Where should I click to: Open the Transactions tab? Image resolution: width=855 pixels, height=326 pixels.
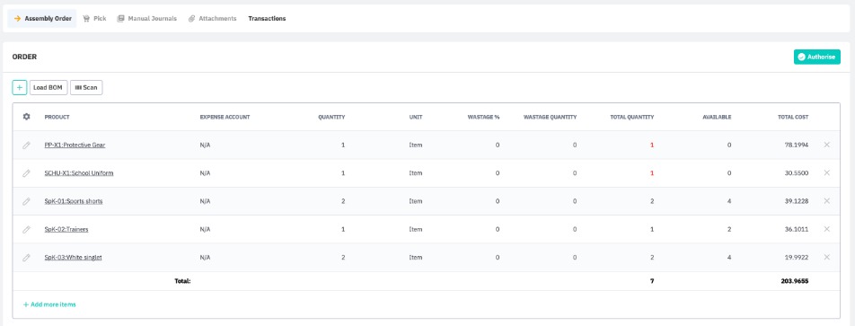(268, 19)
